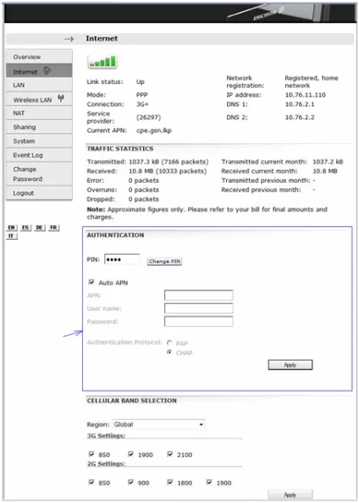Open the Region dropdown showing Global
The height and width of the screenshot is (503, 359).
(x=158, y=424)
